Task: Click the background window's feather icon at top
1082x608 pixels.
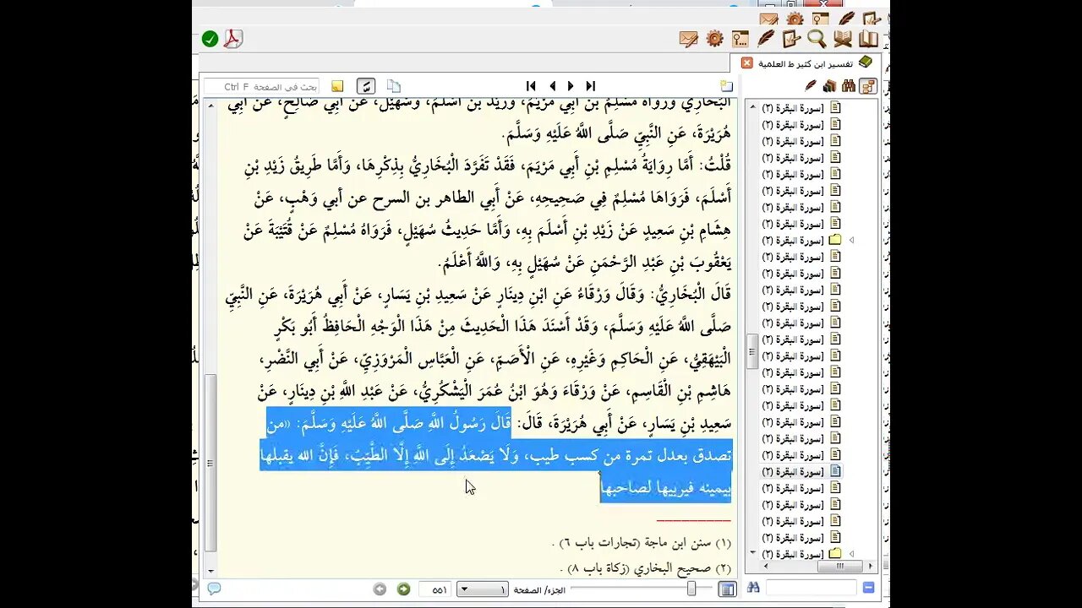Action: 845,19
